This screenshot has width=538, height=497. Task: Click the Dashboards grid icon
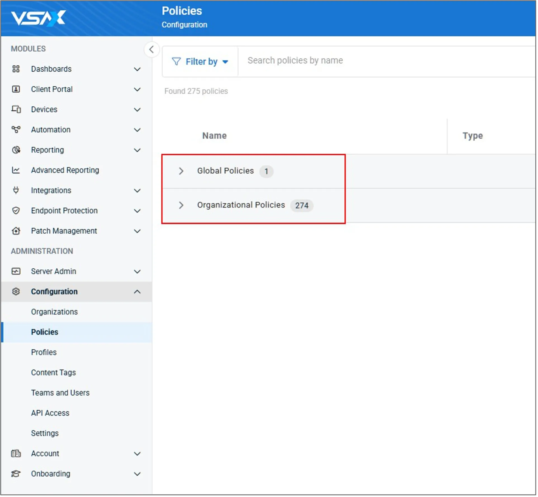pyautogui.click(x=16, y=69)
